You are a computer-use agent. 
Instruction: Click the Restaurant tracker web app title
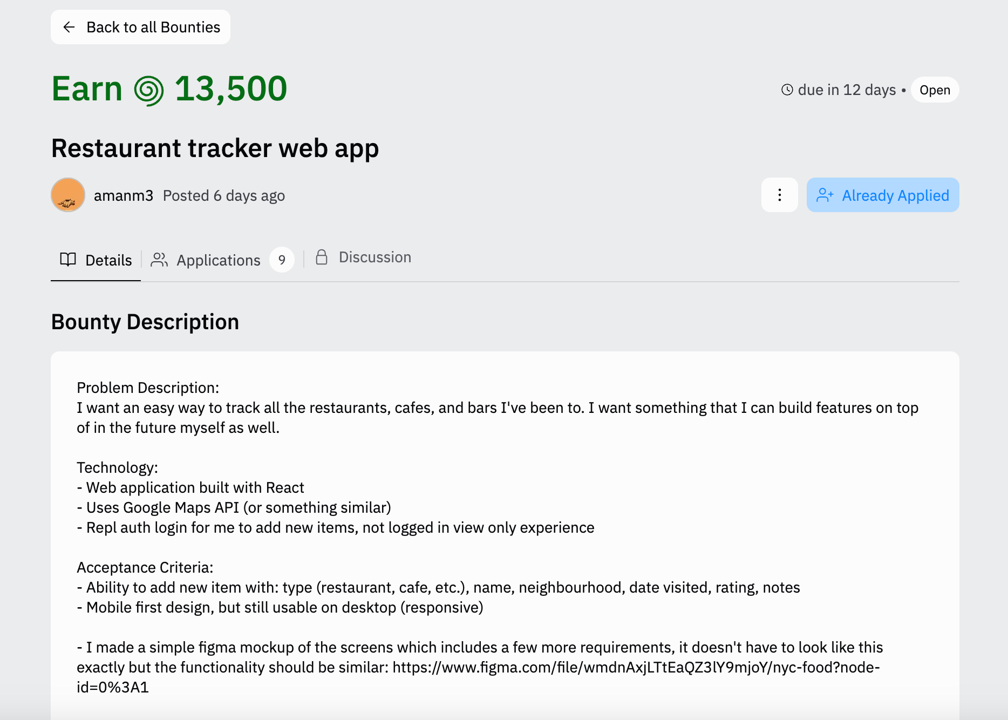pos(215,148)
